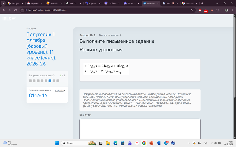Open the РУС keyboard language switcher
Viewport: 236px width, 147px height.
point(206,143)
